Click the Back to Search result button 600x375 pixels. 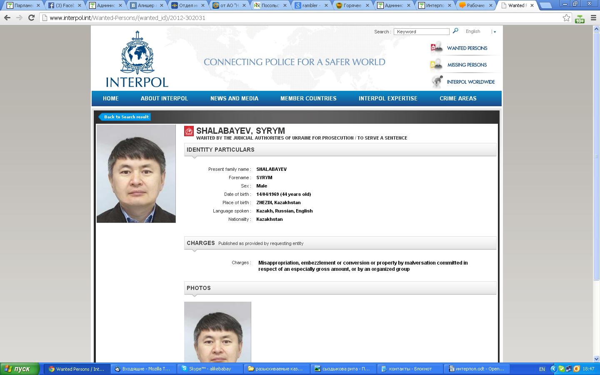tap(125, 117)
